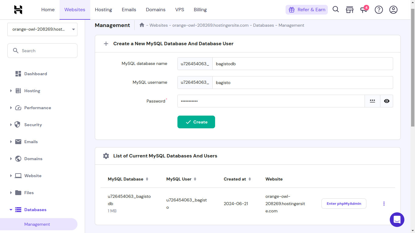
Task: Switch to the Billing tab
Action: point(200,10)
